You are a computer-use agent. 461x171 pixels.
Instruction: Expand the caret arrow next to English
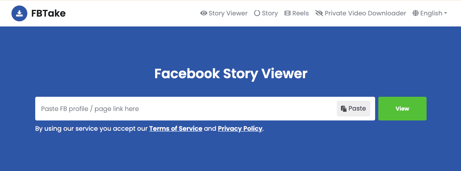[446, 13]
